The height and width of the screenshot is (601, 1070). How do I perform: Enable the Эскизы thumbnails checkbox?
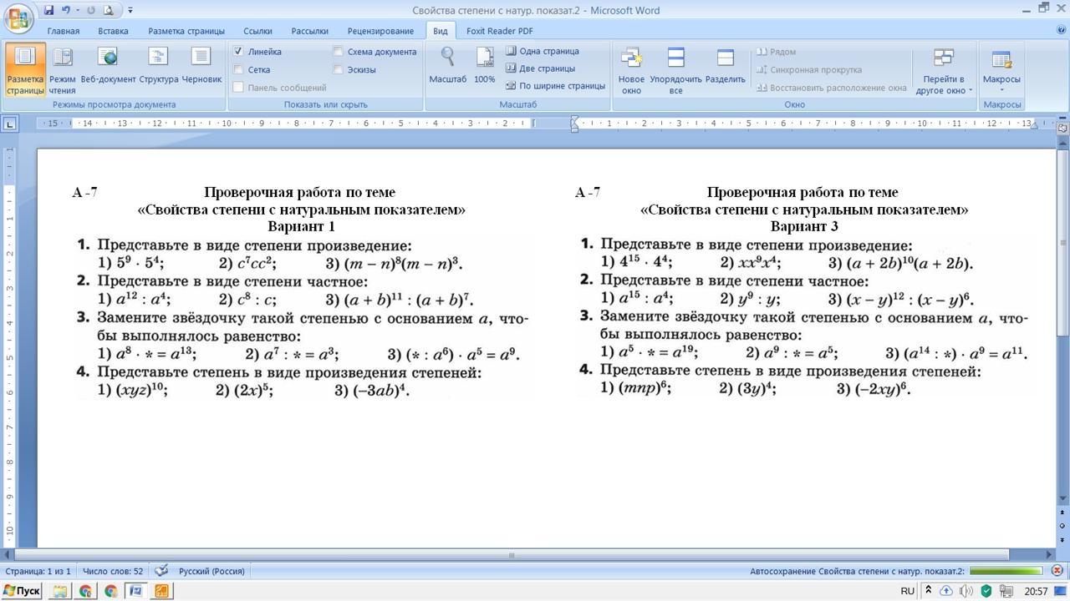pos(338,70)
